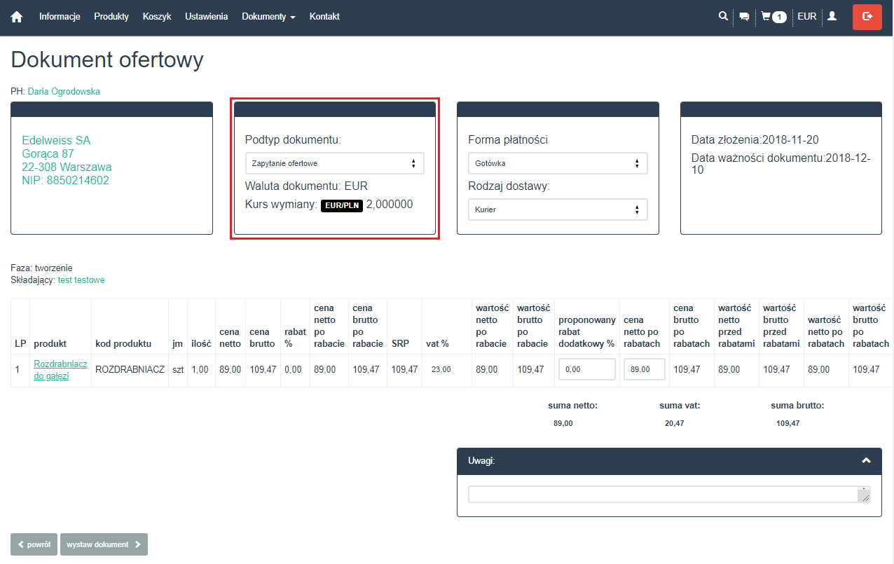Click red logout button icon
The image size is (894, 564).
(x=867, y=17)
